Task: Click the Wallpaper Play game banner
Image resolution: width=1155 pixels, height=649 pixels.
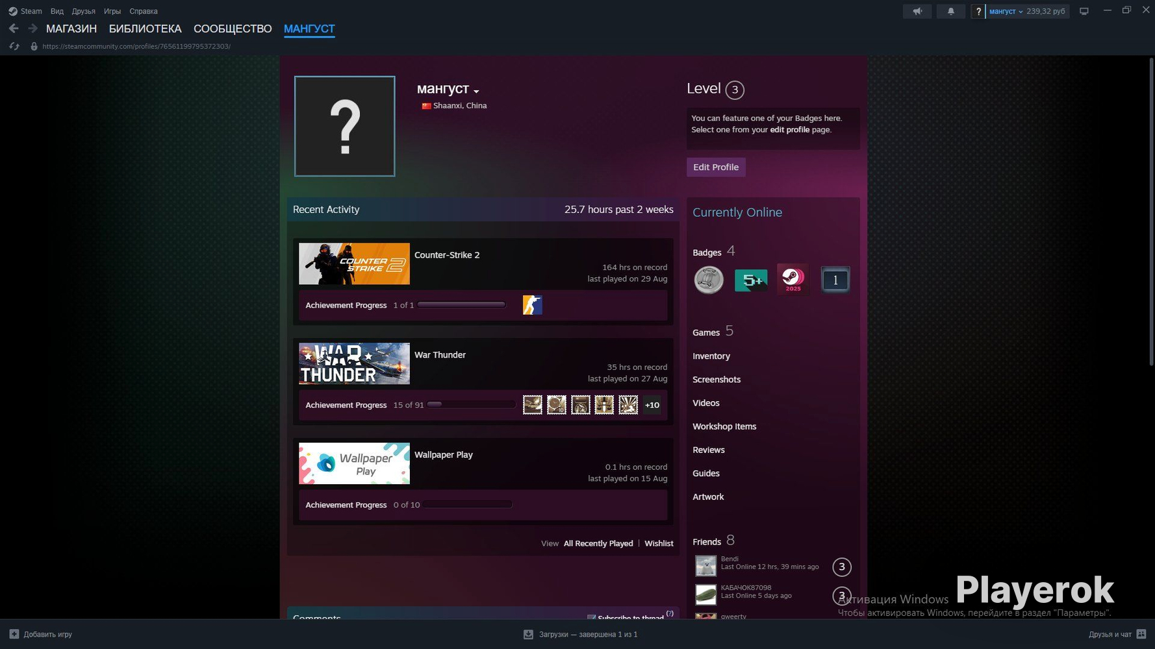Action: coord(354,463)
